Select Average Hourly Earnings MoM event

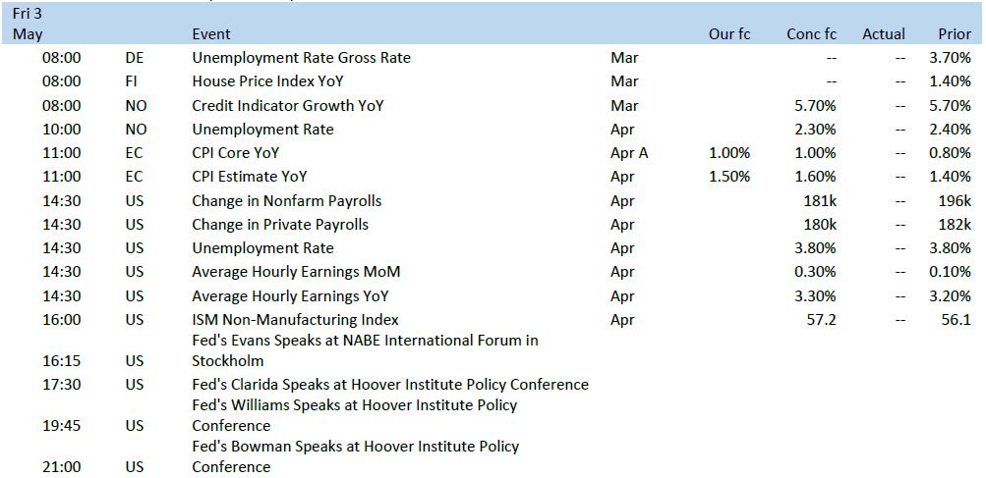coord(296,271)
